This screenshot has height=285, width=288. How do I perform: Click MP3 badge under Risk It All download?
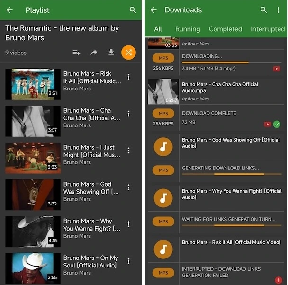point(163,273)
